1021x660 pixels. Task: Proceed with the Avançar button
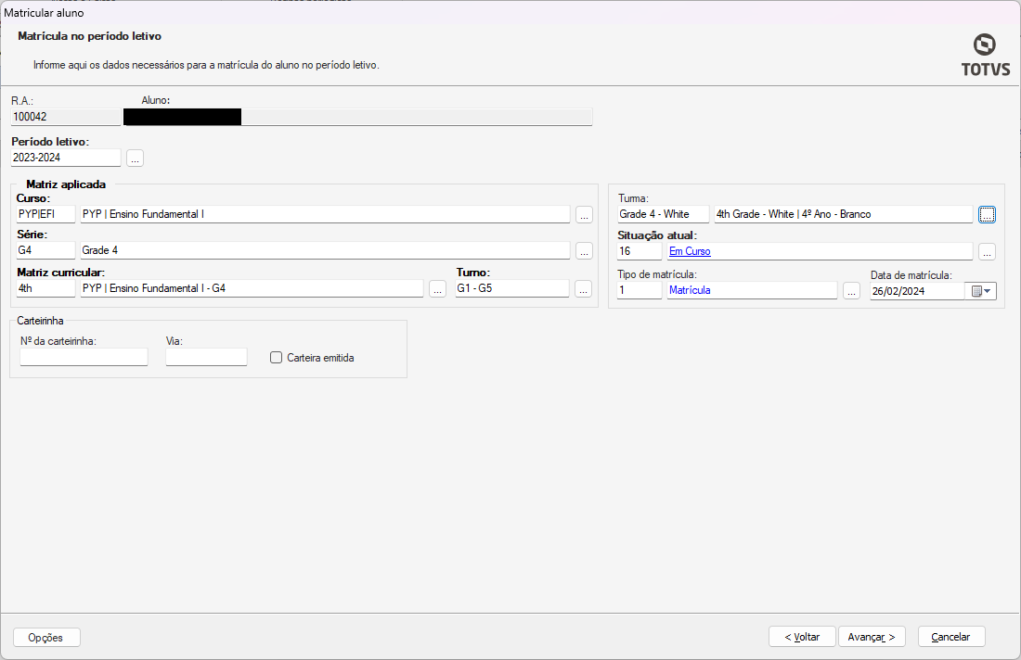click(x=872, y=637)
